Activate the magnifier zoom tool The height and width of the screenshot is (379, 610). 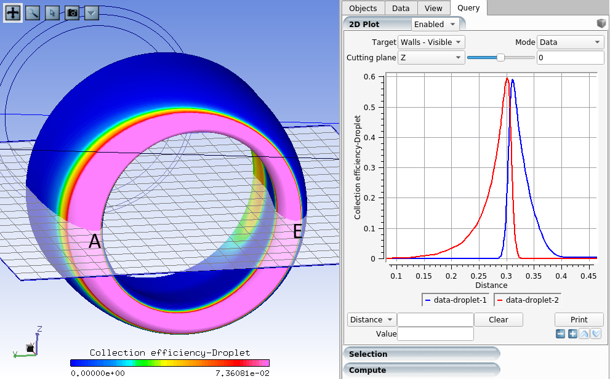pos(33,12)
